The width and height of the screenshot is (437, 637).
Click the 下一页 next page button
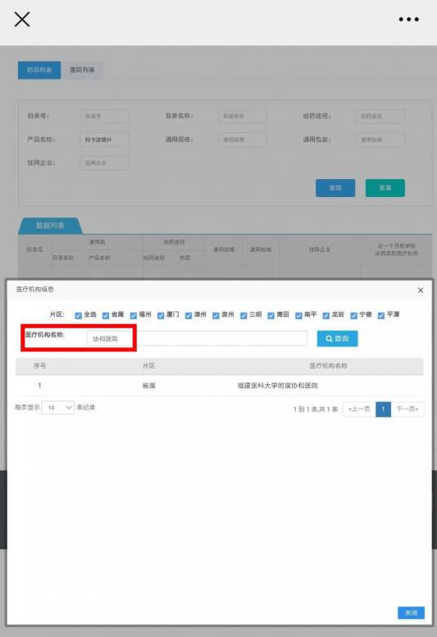point(407,409)
